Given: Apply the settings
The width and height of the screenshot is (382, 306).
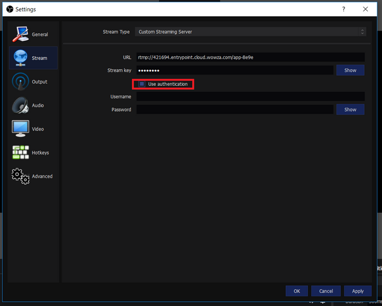Looking at the screenshot, I should (x=358, y=291).
